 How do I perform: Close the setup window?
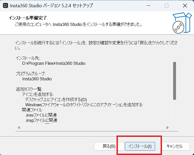185,6
